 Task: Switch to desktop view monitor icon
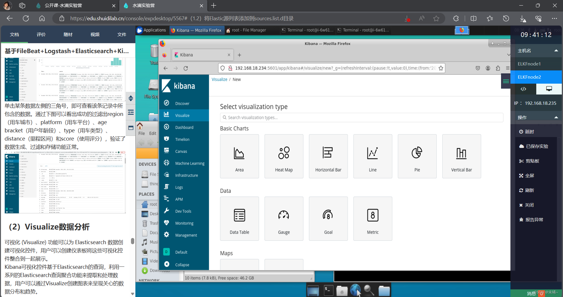click(x=549, y=89)
